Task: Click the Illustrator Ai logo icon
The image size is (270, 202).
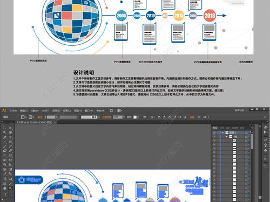Action: click(4, 110)
